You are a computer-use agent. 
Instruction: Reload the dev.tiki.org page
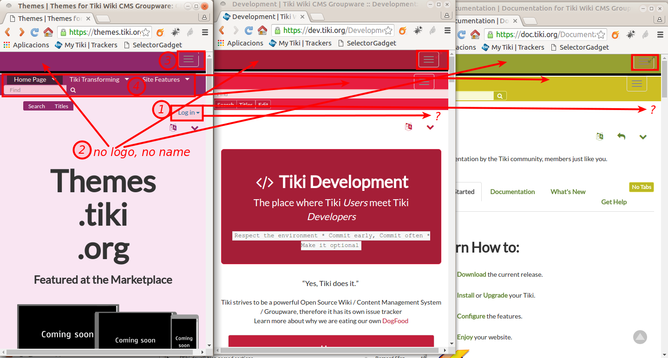(x=249, y=30)
